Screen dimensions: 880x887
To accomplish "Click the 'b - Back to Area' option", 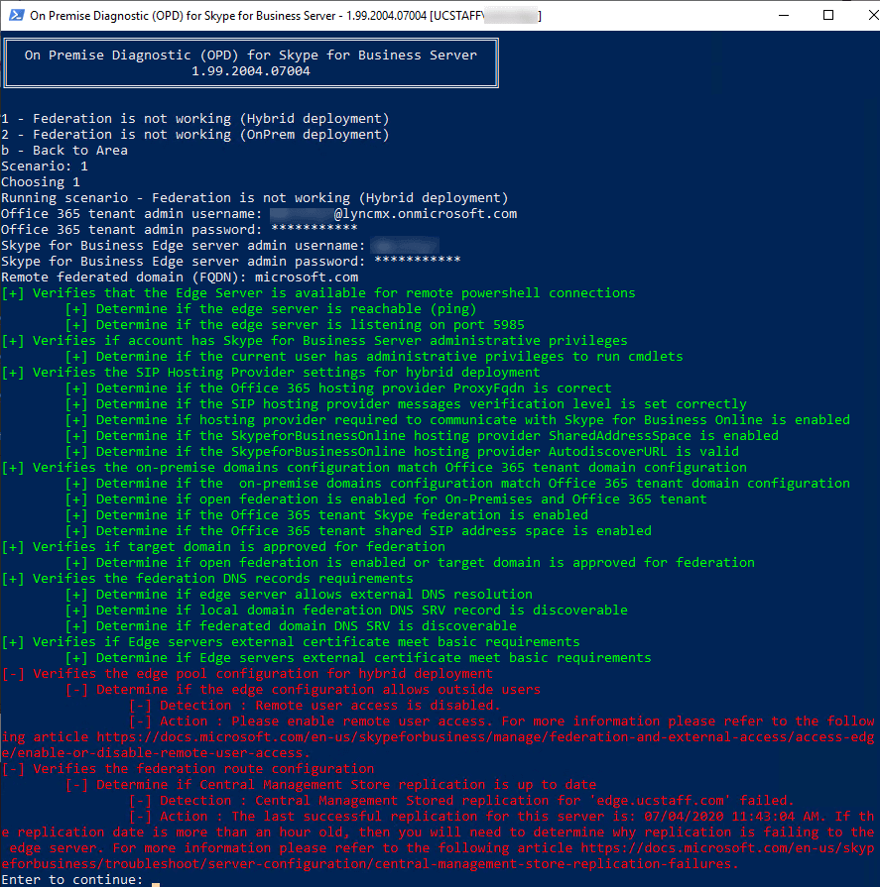I will point(64,151).
